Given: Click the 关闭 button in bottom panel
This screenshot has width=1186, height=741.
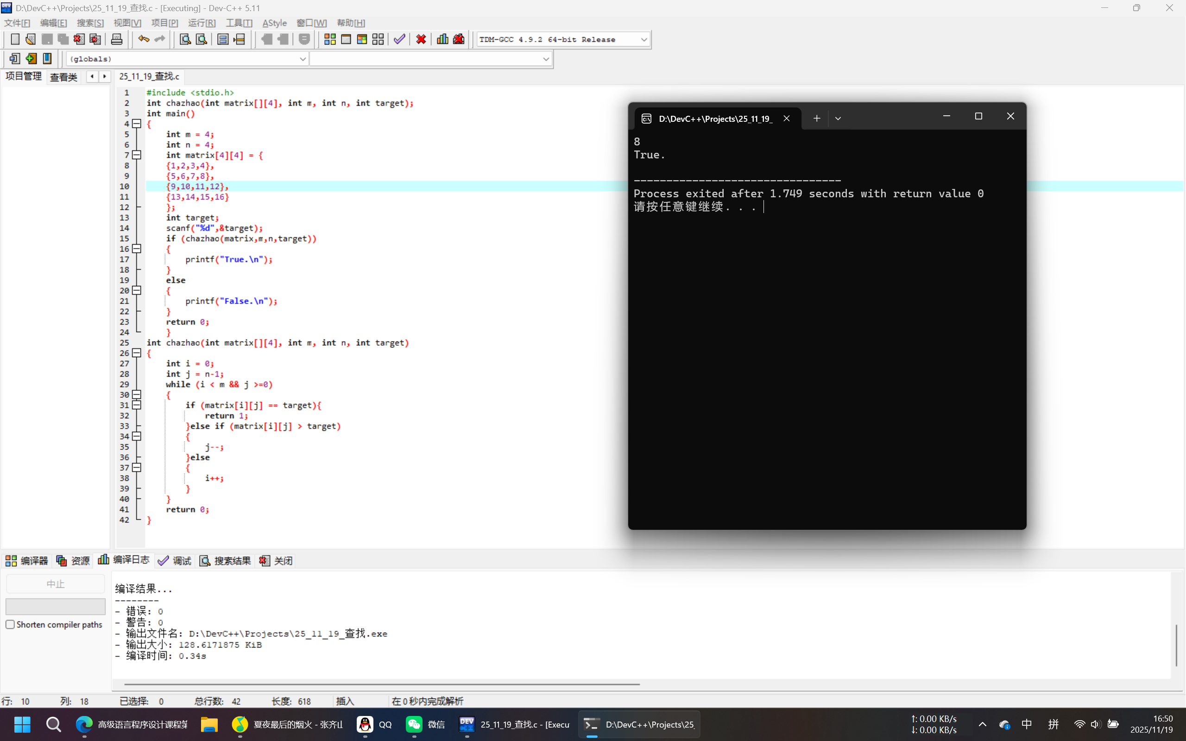Looking at the screenshot, I should pos(277,561).
